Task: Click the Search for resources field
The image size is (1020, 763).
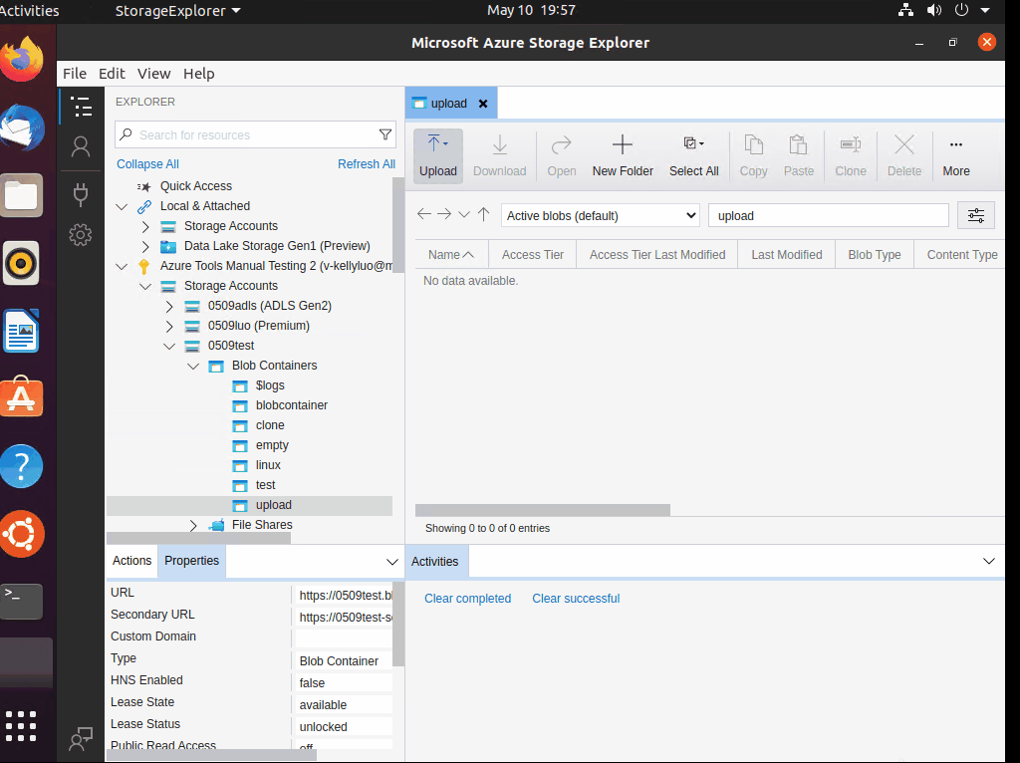Action: (256, 134)
